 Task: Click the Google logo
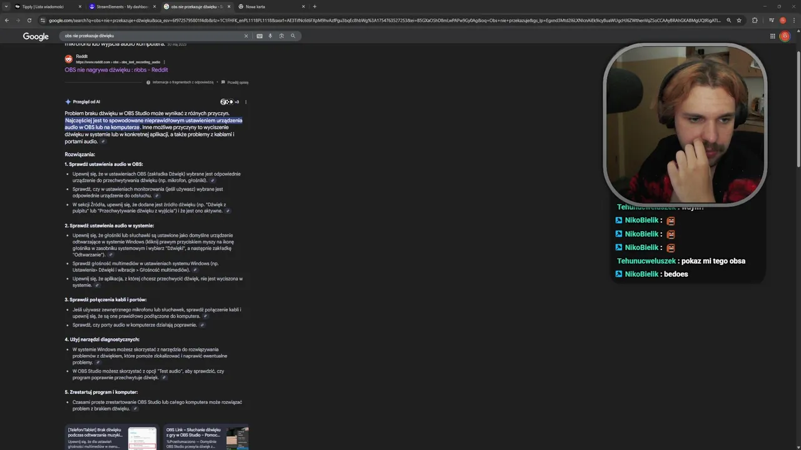point(36,36)
